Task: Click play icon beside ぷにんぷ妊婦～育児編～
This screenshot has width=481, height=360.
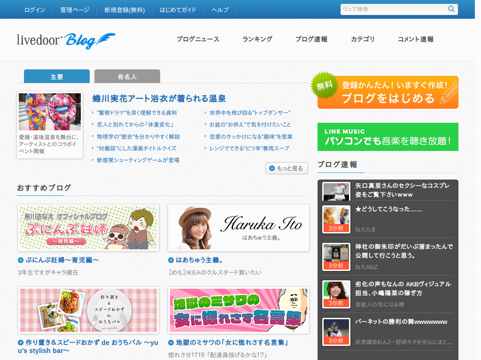Action: (21, 260)
